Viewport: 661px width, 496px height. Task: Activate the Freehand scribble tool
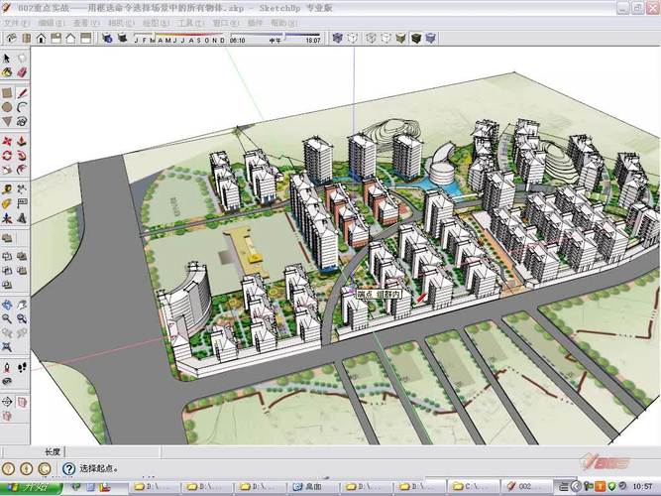(x=22, y=122)
